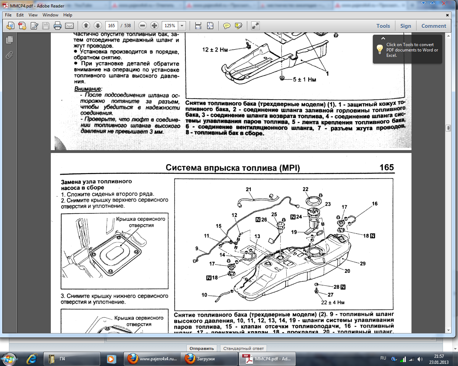Zoom in with plus button
Screen dimensions: 458x366
pyautogui.click(x=154, y=26)
